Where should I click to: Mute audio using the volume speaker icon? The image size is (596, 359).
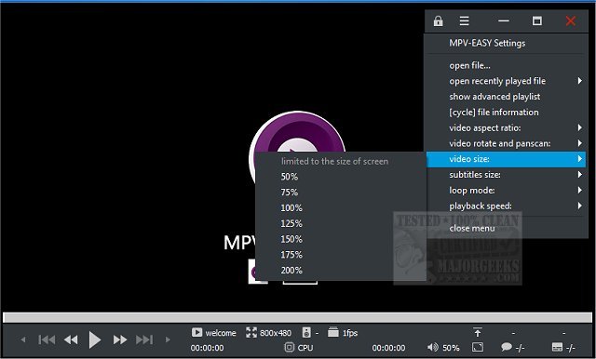point(432,347)
